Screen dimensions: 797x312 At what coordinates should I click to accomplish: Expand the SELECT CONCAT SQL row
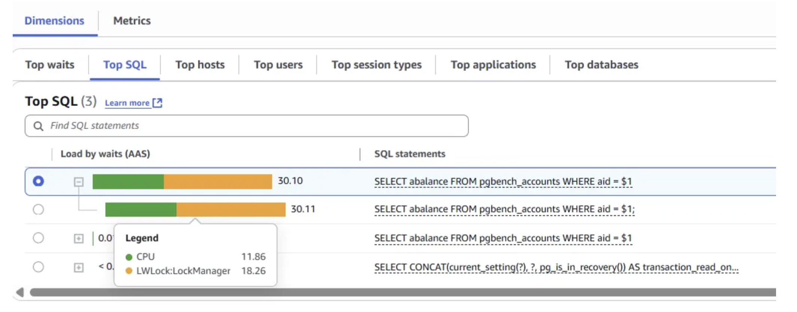(79, 268)
